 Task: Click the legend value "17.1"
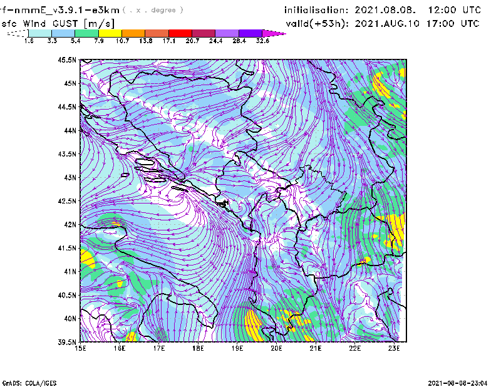click(x=168, y=41)
